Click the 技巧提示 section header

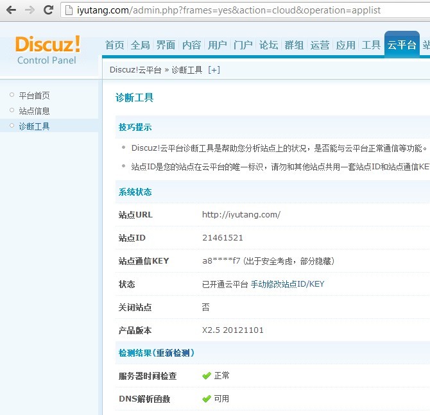(135, 127)
